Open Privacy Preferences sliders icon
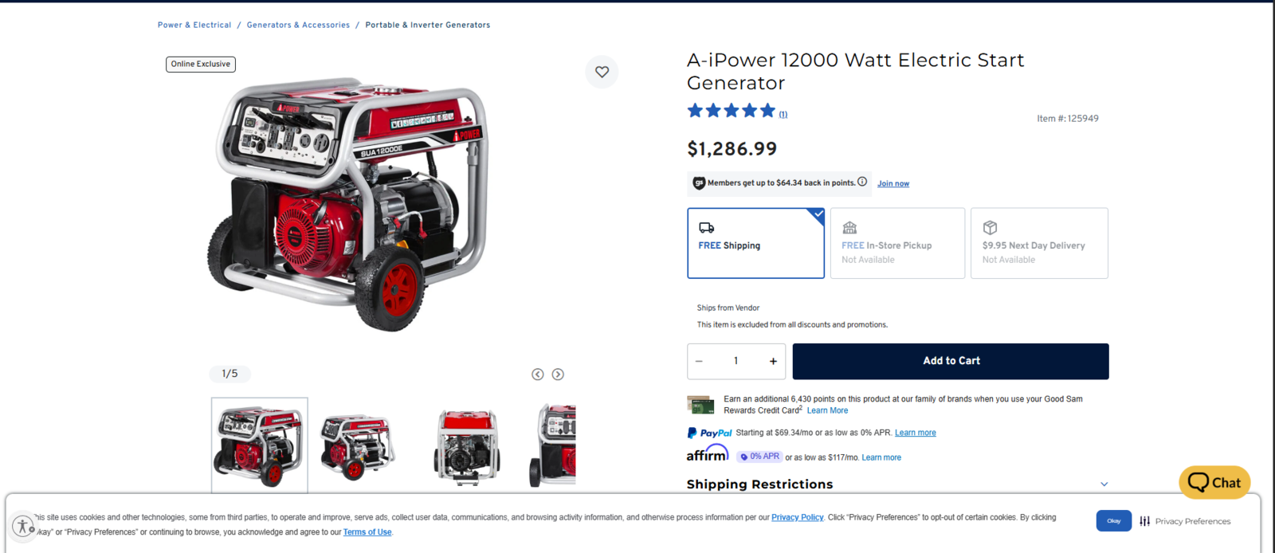 pyautogui.click(x=1145, y=521)
